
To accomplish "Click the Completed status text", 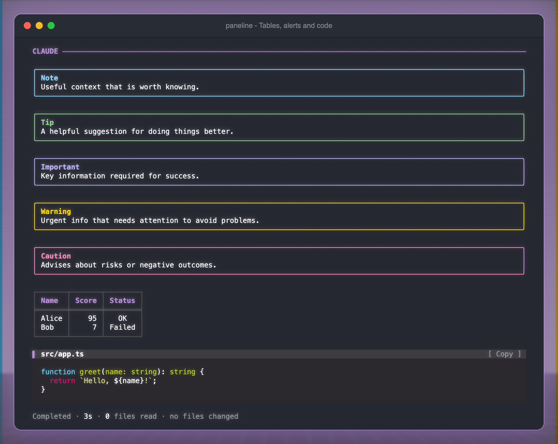I will [x=52, y=416].
